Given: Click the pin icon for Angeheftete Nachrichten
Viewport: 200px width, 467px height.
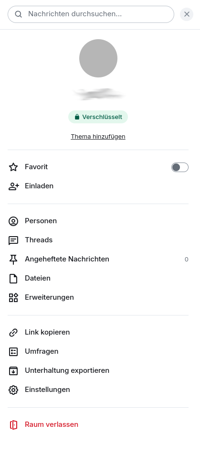Looking at the screenshot, I should [x=13, y=260].
